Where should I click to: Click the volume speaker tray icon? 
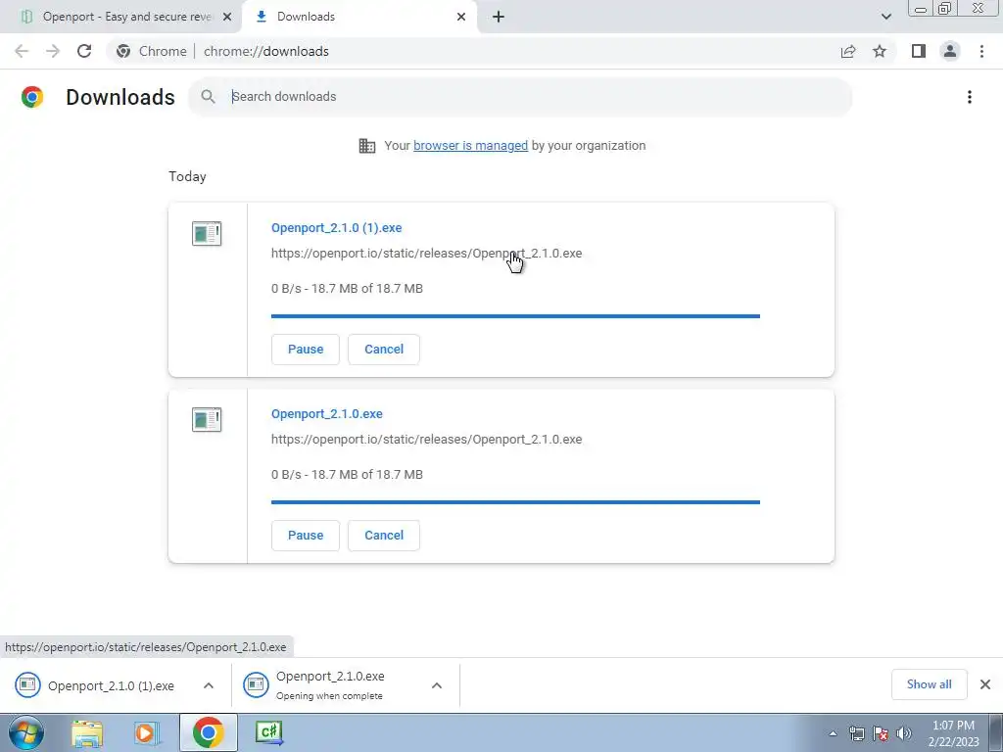pos(904,733)
